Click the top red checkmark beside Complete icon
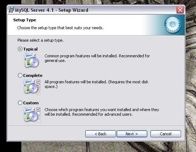 (38, 82)
